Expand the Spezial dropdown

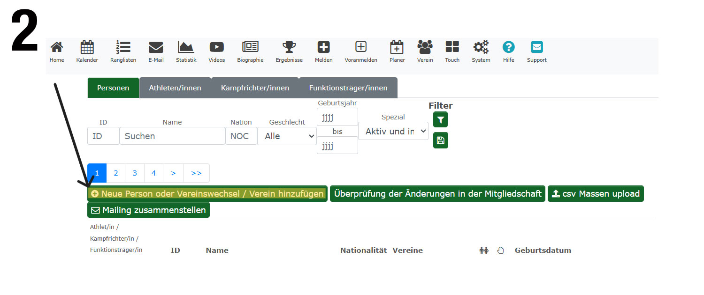click(393, 131)
